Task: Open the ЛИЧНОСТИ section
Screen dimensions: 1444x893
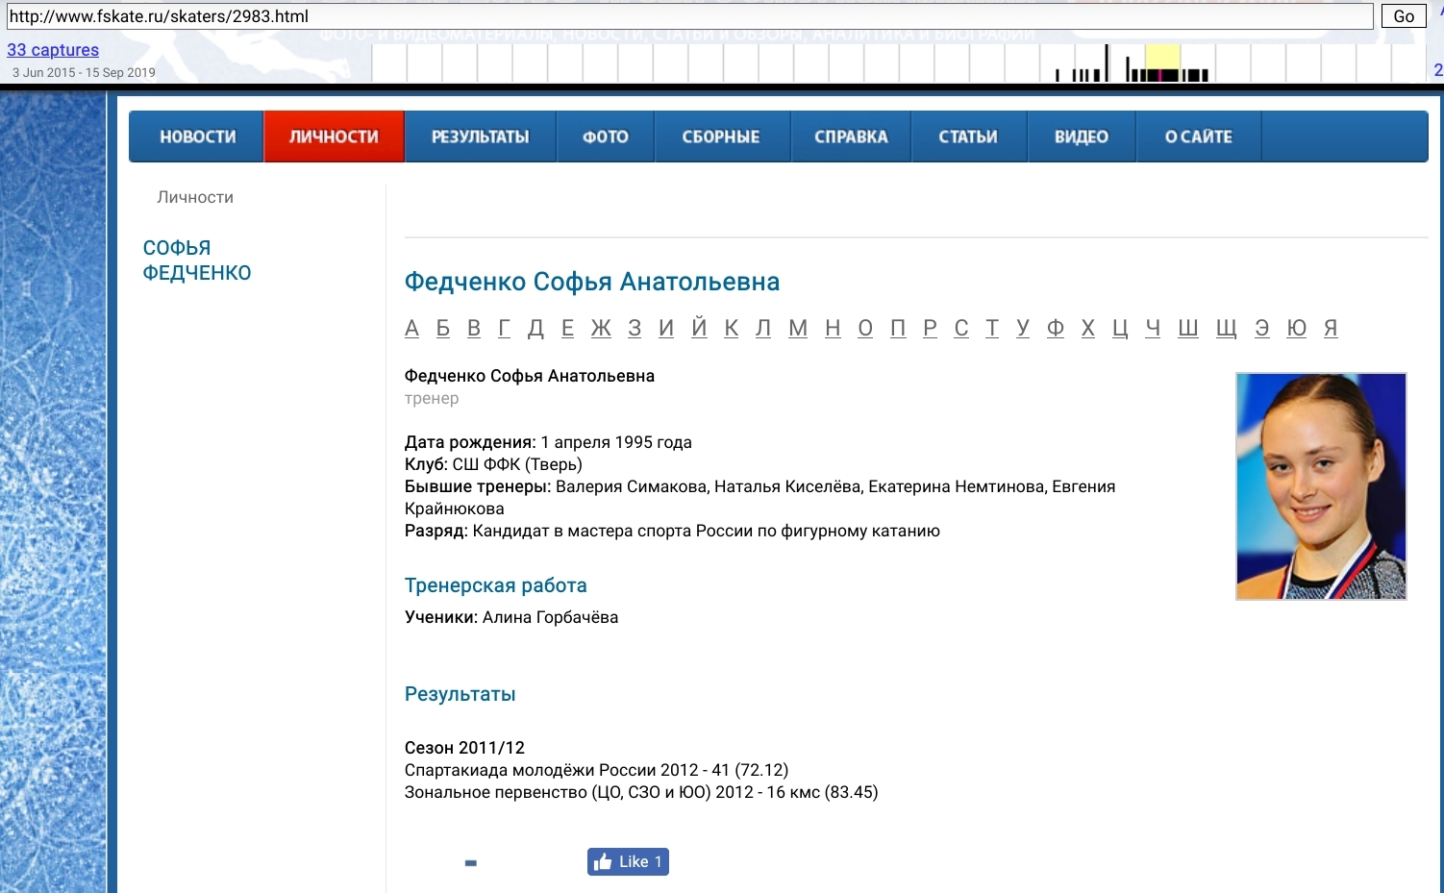Action: [x=334, y=136]
